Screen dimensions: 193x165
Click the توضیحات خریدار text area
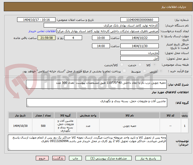click(87, 143)
